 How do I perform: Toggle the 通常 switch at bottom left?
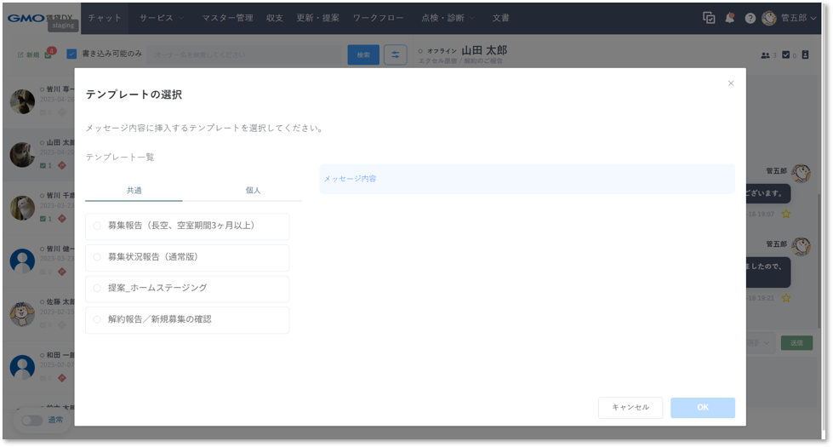tap(32, 420)
